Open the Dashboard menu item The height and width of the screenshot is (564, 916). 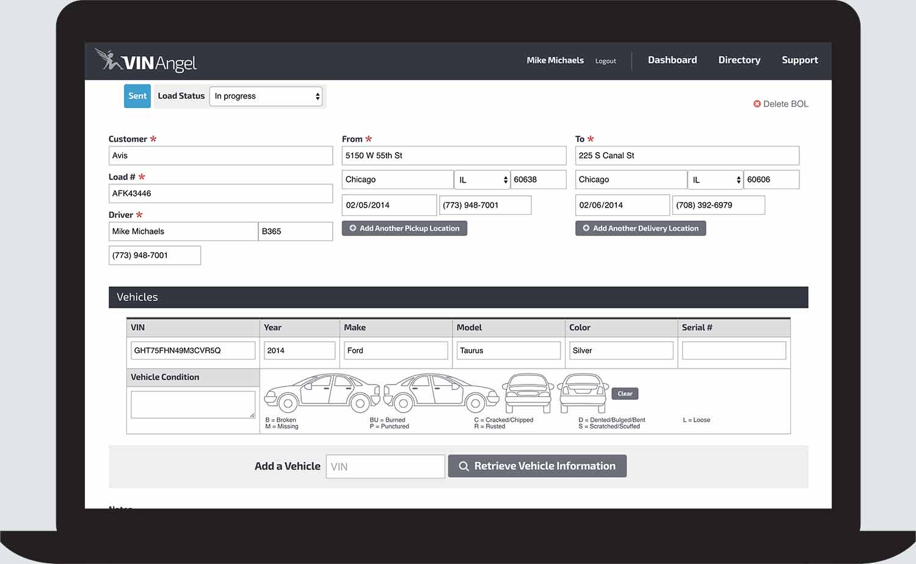(672, 60)
